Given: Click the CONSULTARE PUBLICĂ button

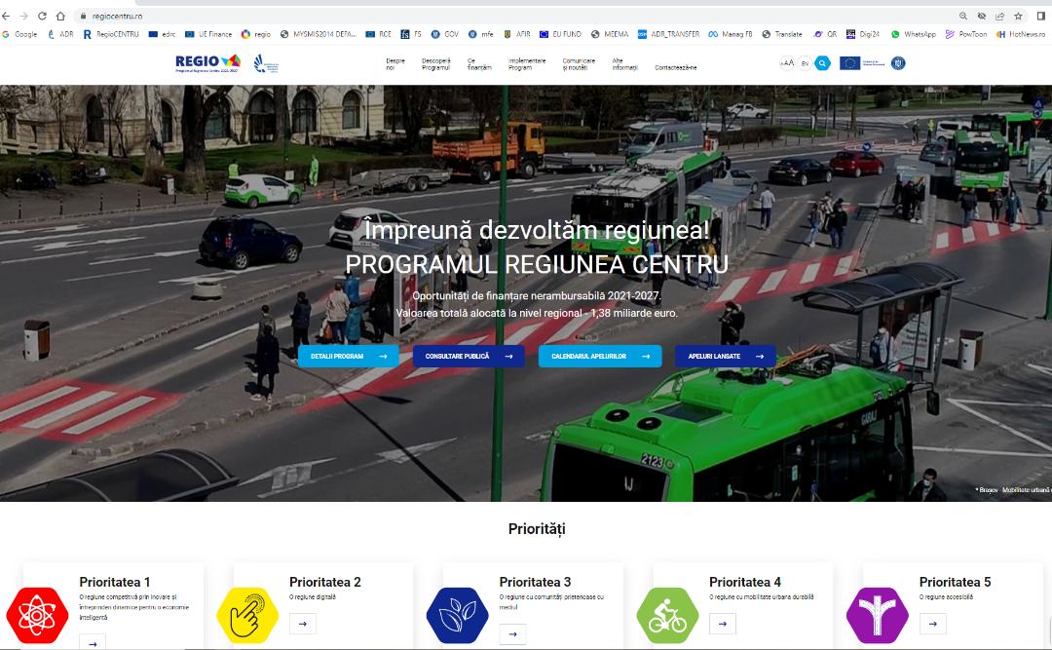Looking at the screenshot, I should [x=469, y=356].
